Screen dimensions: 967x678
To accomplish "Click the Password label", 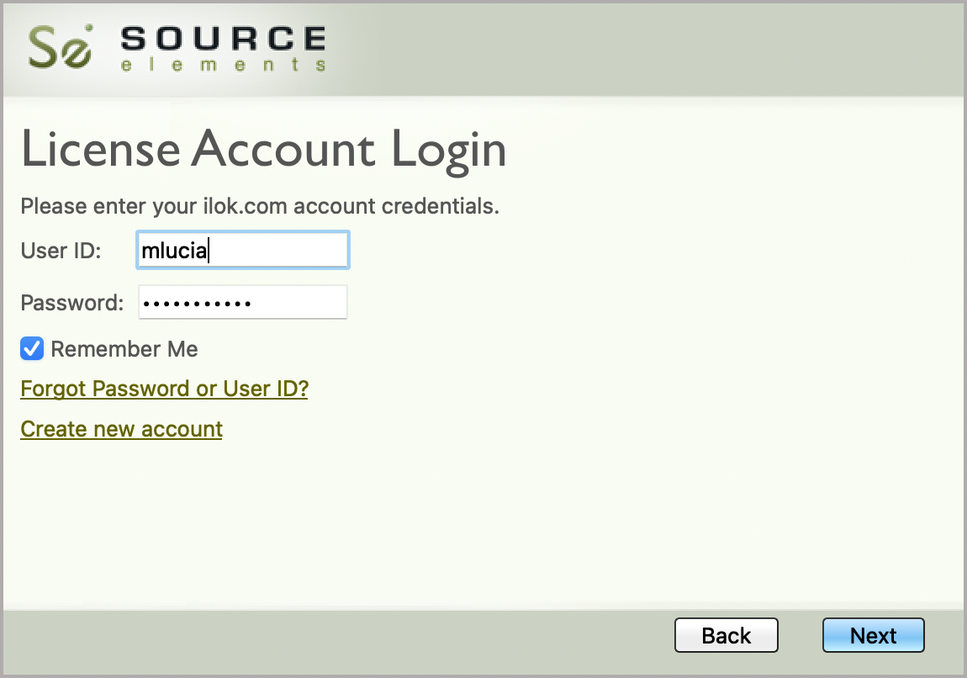I will coord(71,303).
